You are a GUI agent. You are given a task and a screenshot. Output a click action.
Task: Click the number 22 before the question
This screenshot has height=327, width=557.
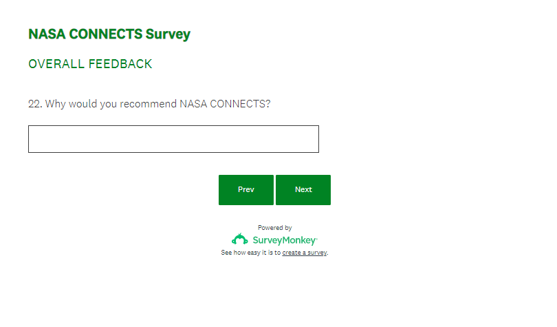[x=34, y=104]
